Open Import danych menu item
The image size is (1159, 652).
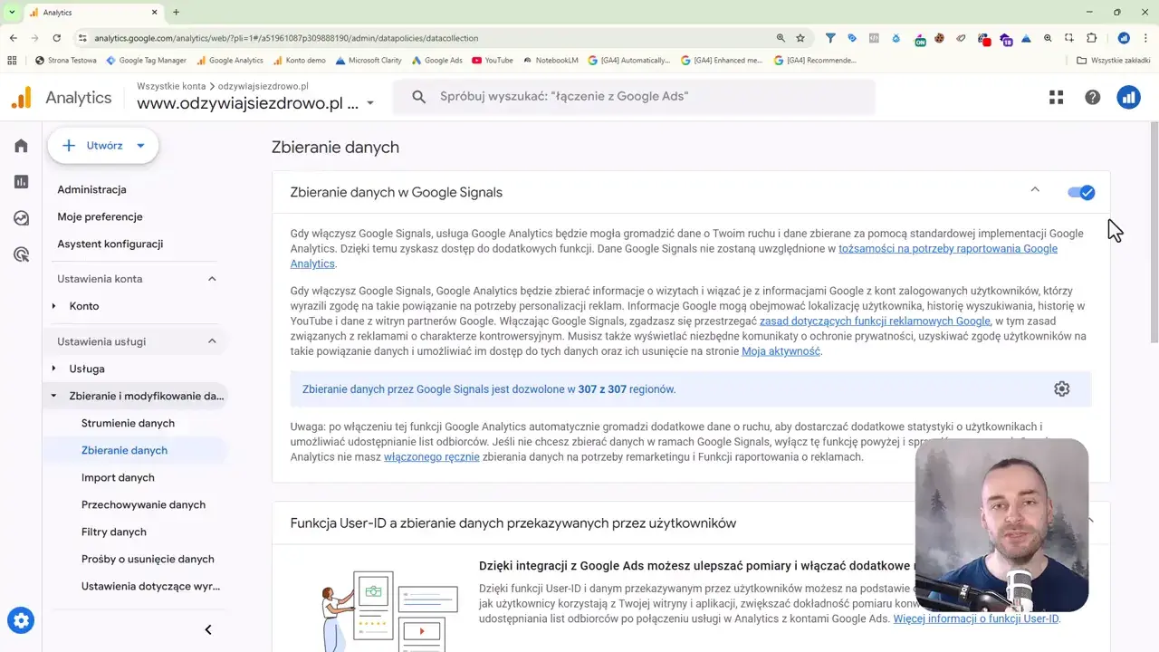(x=118, y=477)
